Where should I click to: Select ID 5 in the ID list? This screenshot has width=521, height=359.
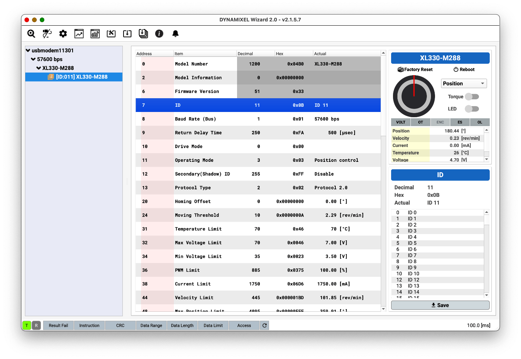438,243
